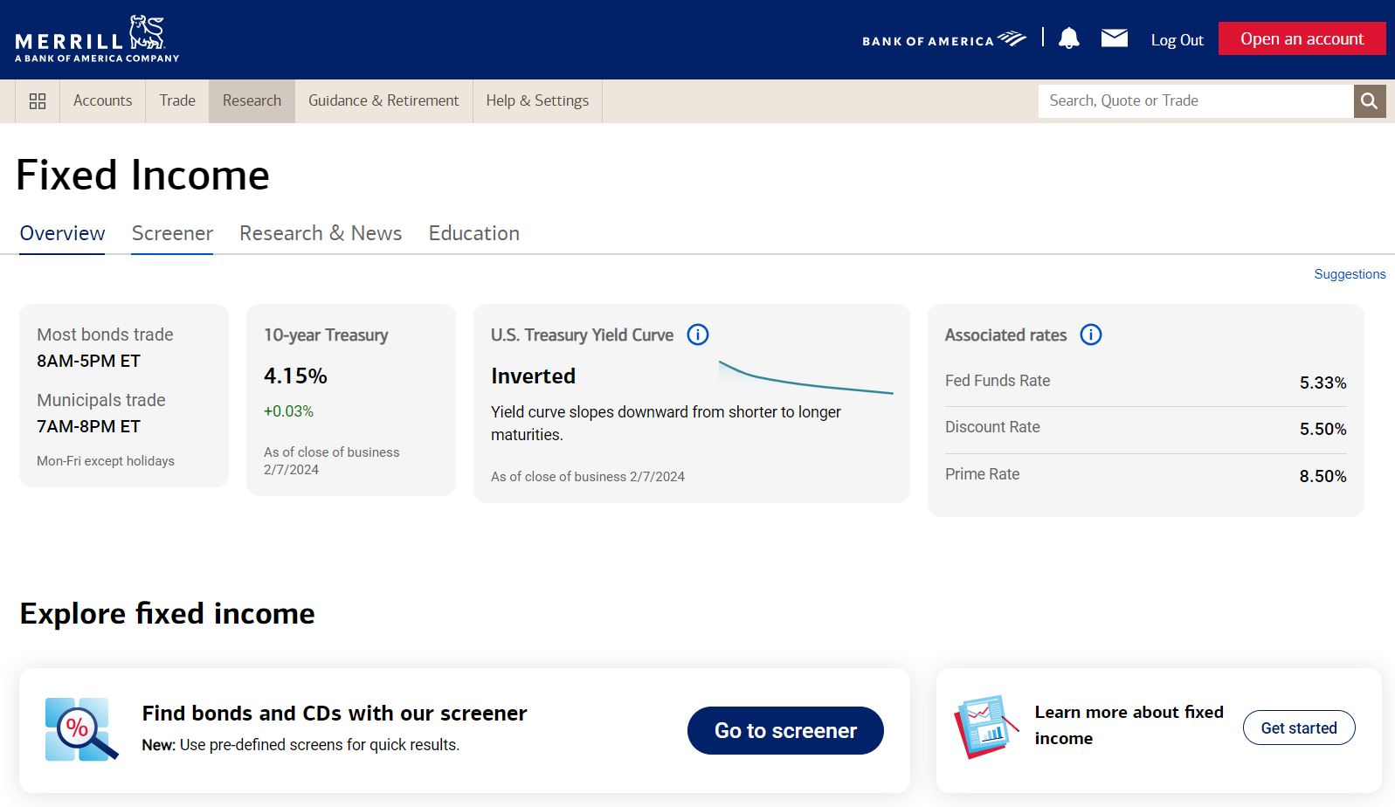Viewport: 1395px width, 807px height.
Task: Open Guidance & Retirement menu
Action: (383, 101)
